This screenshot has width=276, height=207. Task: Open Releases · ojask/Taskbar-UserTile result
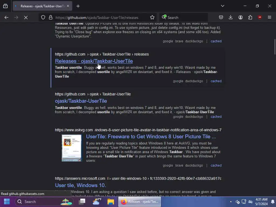(x=94, y=61)
